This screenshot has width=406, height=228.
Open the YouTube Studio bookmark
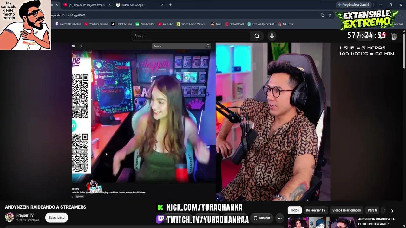pyautogui.click(x=96, y=24)
